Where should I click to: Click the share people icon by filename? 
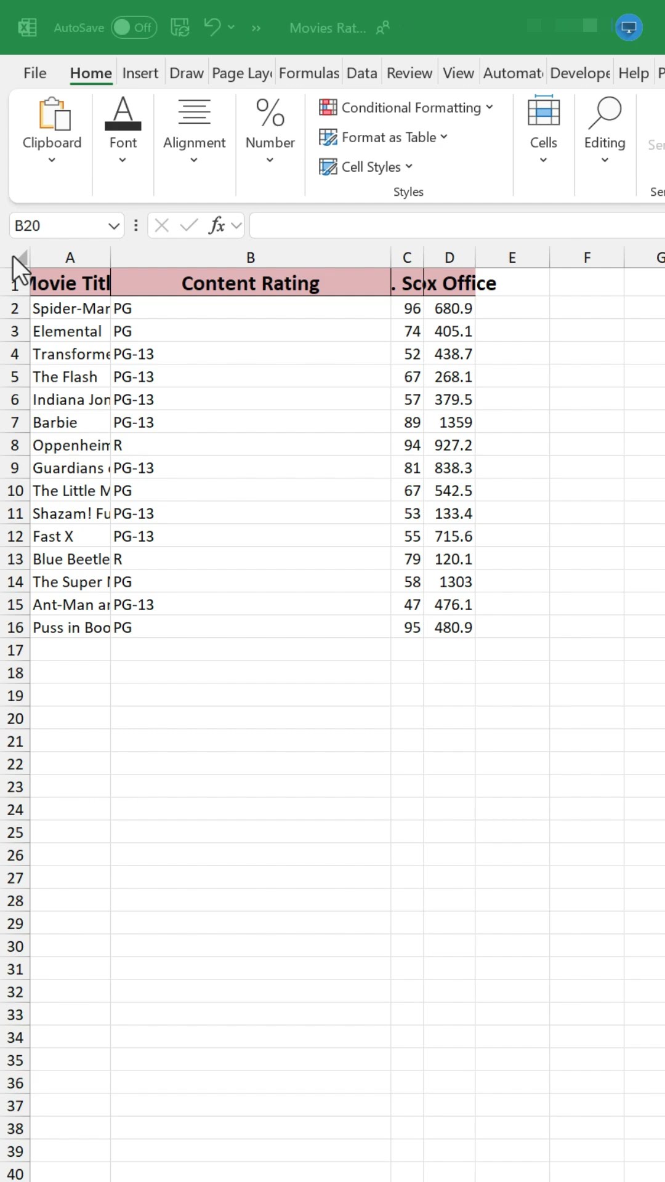[383, 28]
